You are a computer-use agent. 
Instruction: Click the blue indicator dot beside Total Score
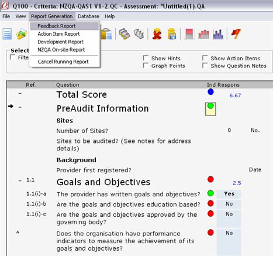click(210, 91)
